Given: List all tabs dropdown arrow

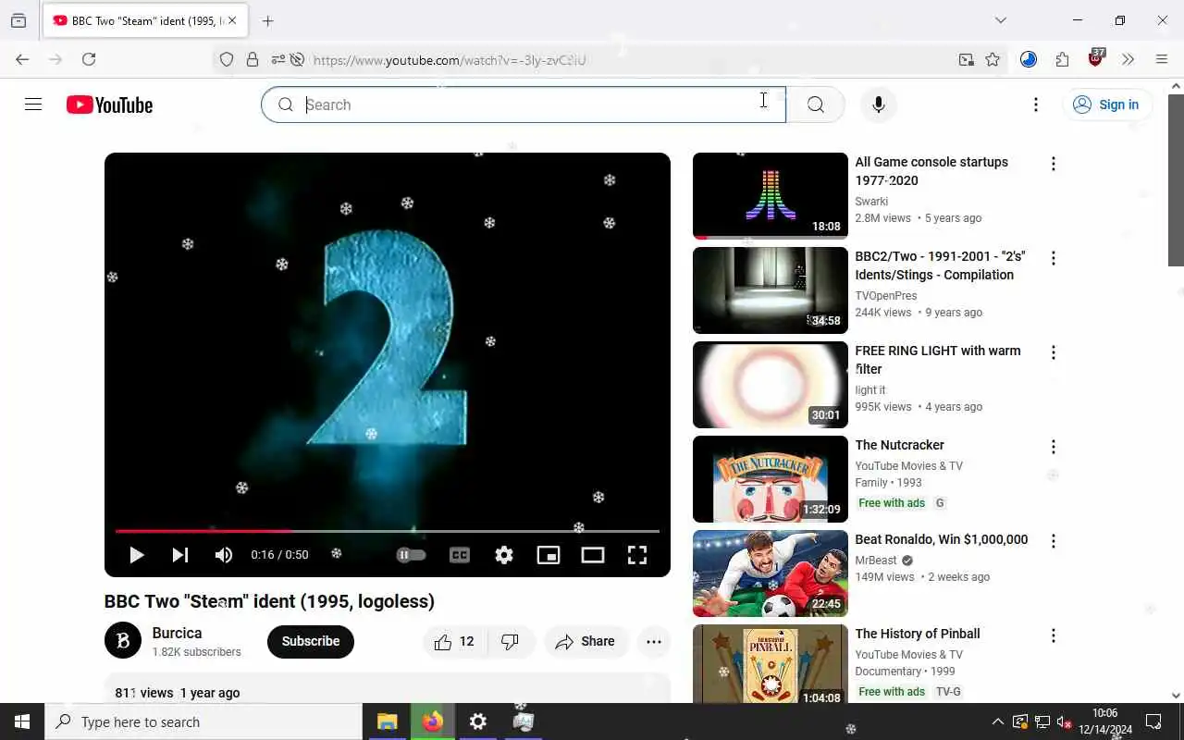Looking at the screenshot, I should click(1000, 20).
